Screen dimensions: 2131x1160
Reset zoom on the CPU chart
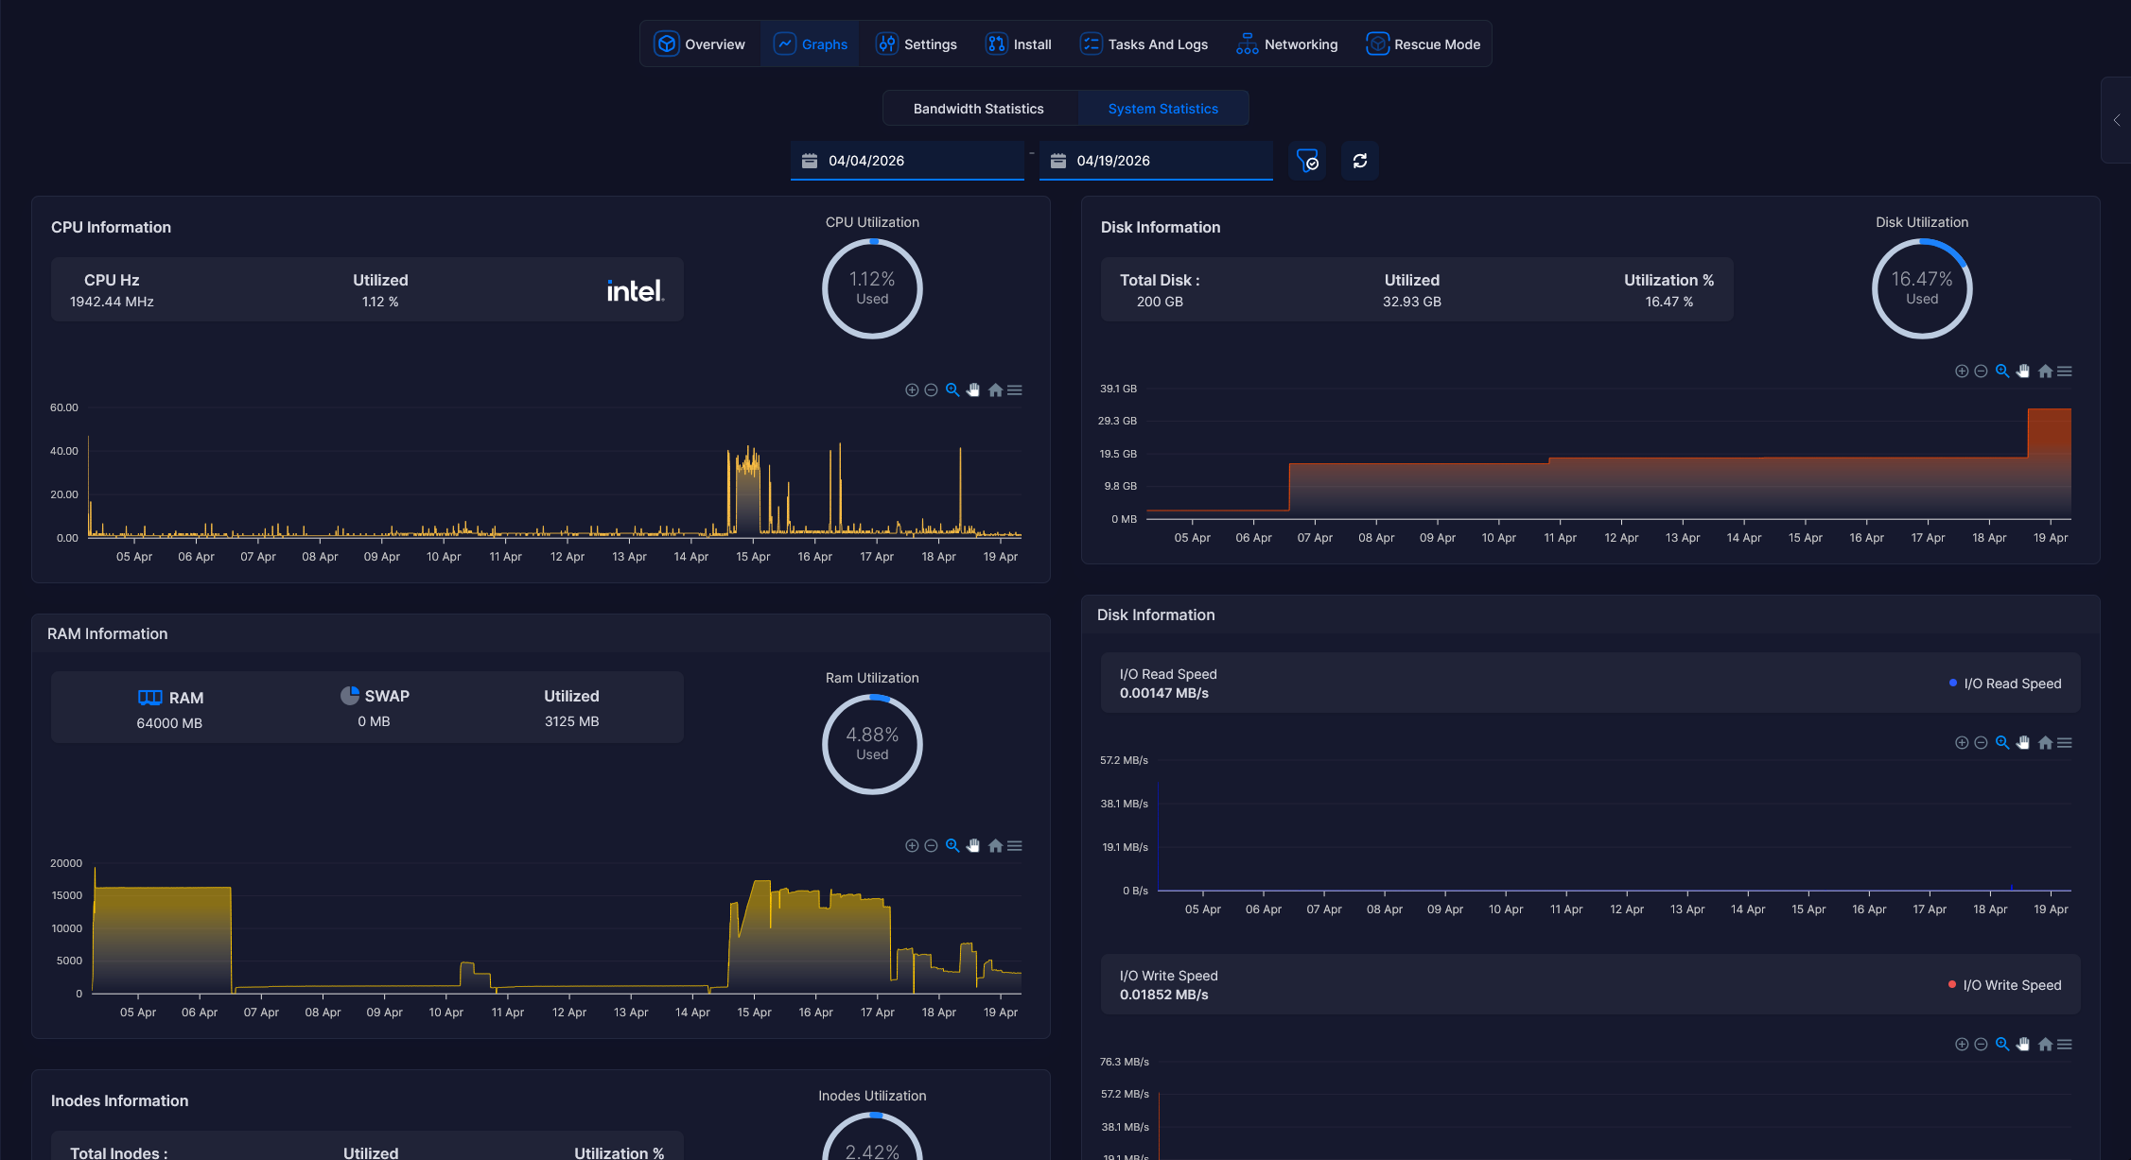[995, 390]
